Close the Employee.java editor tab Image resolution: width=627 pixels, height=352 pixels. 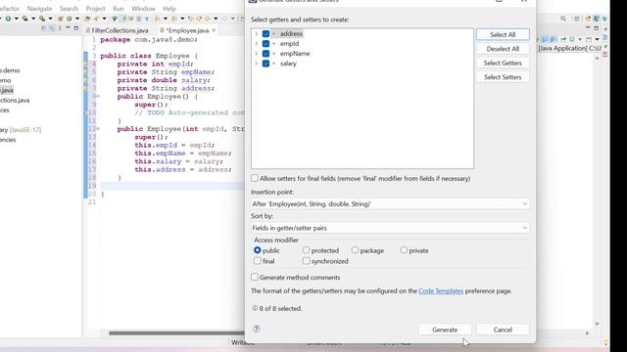[214, 30]
